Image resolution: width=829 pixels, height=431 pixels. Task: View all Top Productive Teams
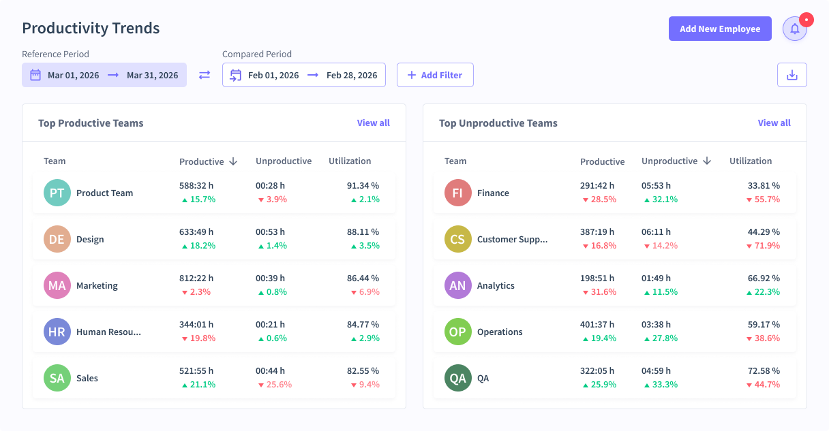(373, 123)
